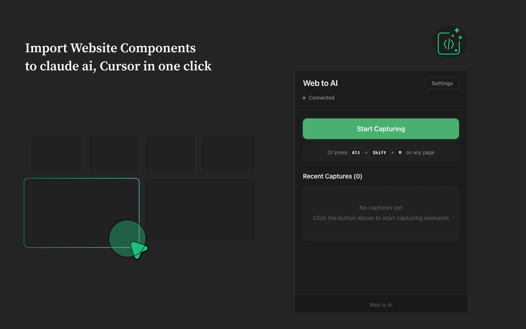Image resolution: width=526 pixels, height=329 pixels.
Task: Click 'Click the button above' hint text
Action: point(381,218)
